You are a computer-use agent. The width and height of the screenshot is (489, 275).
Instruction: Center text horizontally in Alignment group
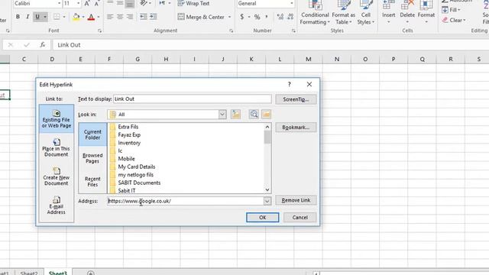(120, 17)
